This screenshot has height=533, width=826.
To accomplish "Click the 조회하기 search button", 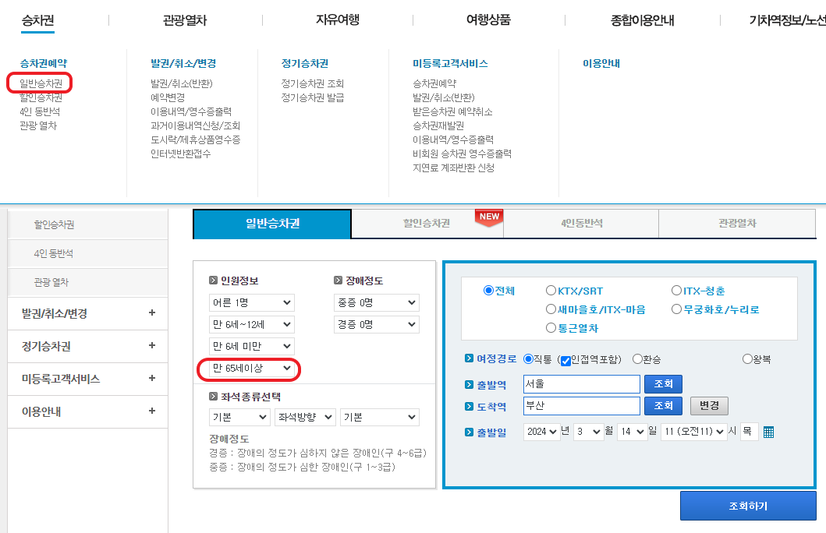I will pyautogui.click(x=748, y=506).
